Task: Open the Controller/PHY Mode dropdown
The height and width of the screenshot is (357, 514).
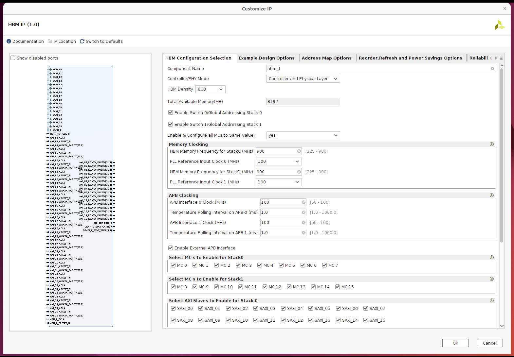Action: tap(303, 79)
